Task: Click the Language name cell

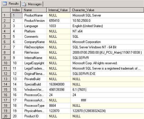Action: [34, 26]
